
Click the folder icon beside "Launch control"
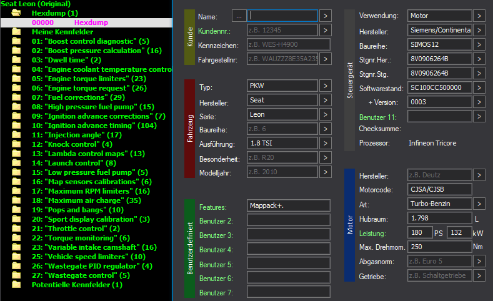coord(16,163)
